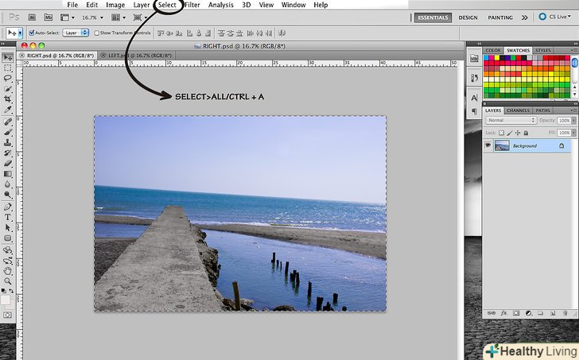Pick the Crop tool

click(8, 99)
